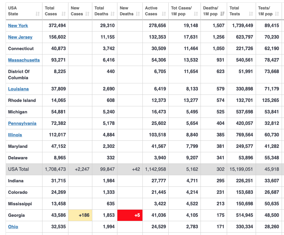Click Georgia's yellow +186 new cases cell
Image resolution: width=284 pixels, height=235 pixels.
coord(80,215)
